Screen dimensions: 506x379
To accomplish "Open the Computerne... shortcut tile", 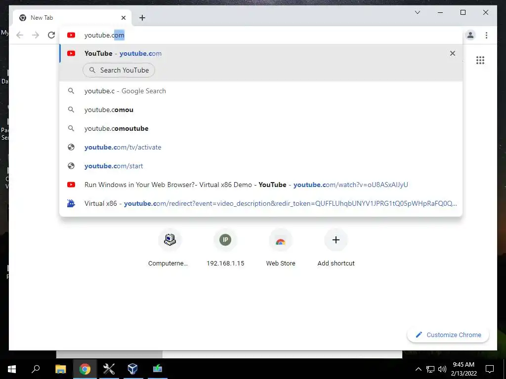I will 170,248.
